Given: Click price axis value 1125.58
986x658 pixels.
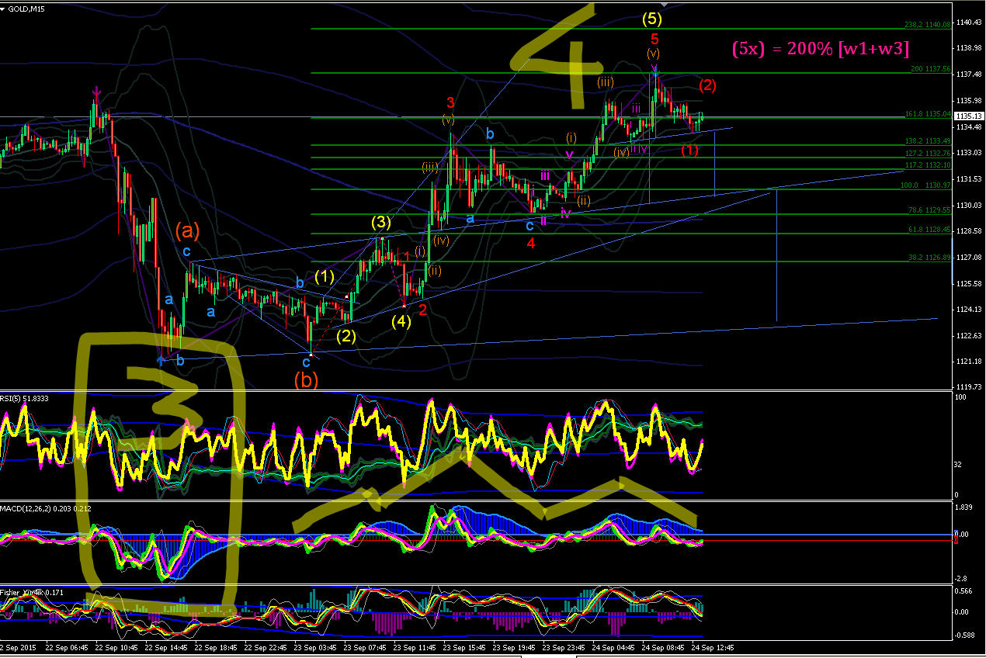Looking at the screenshot, I should pyautogui.click(x=969, y=283).
